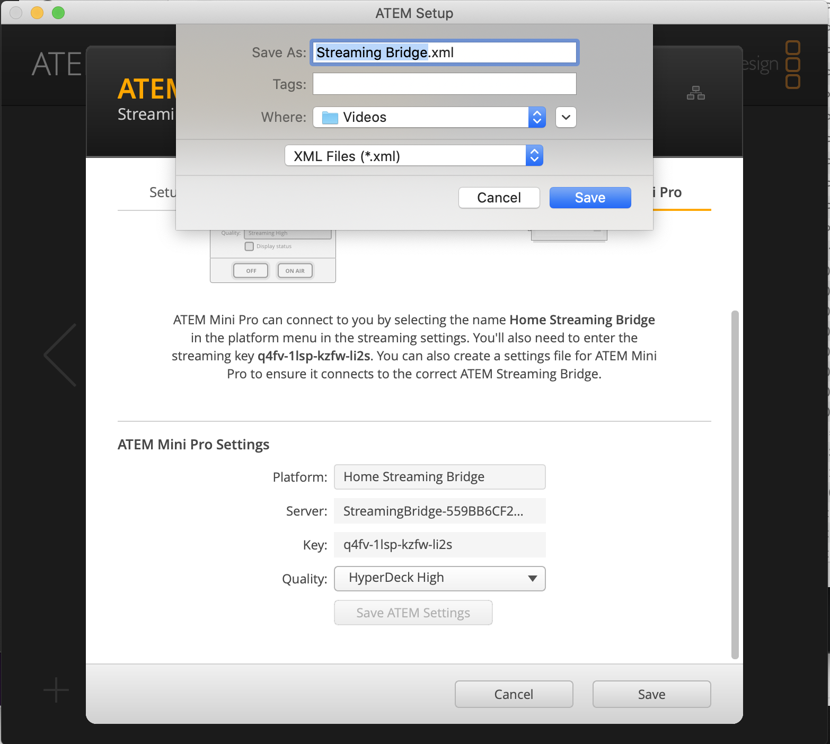Open the XML Files (*.xml) format dropdown
The image size is (830, 744).
point(414,156)
